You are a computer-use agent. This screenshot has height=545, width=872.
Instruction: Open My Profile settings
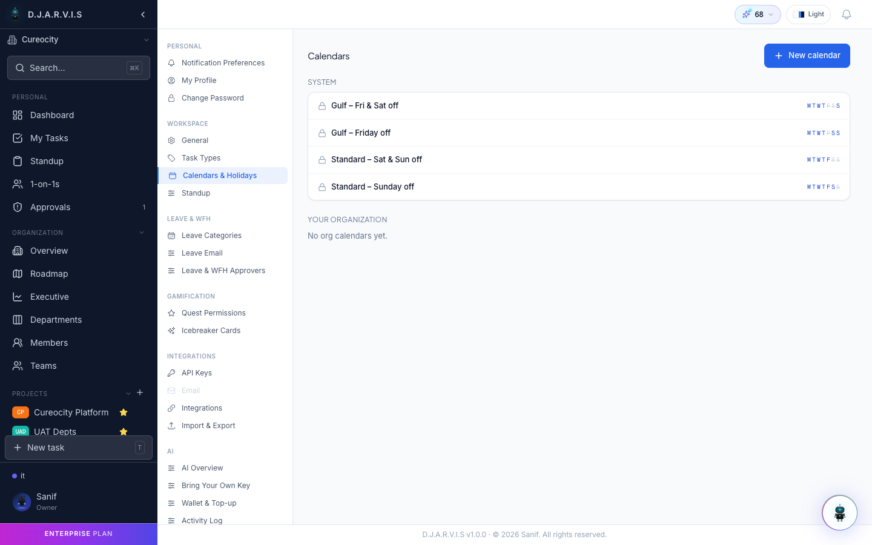click(x=223, y=81)
